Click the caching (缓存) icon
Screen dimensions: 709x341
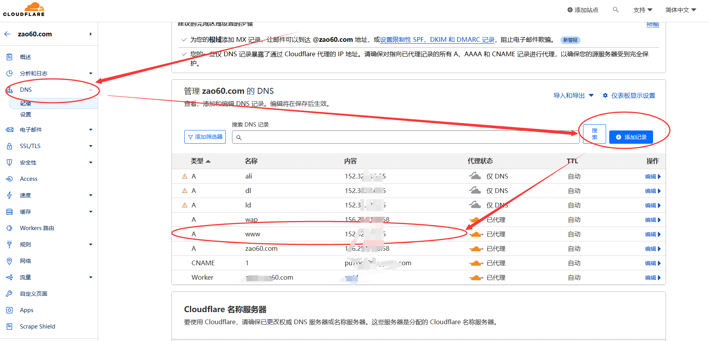[x=9, y=212]
